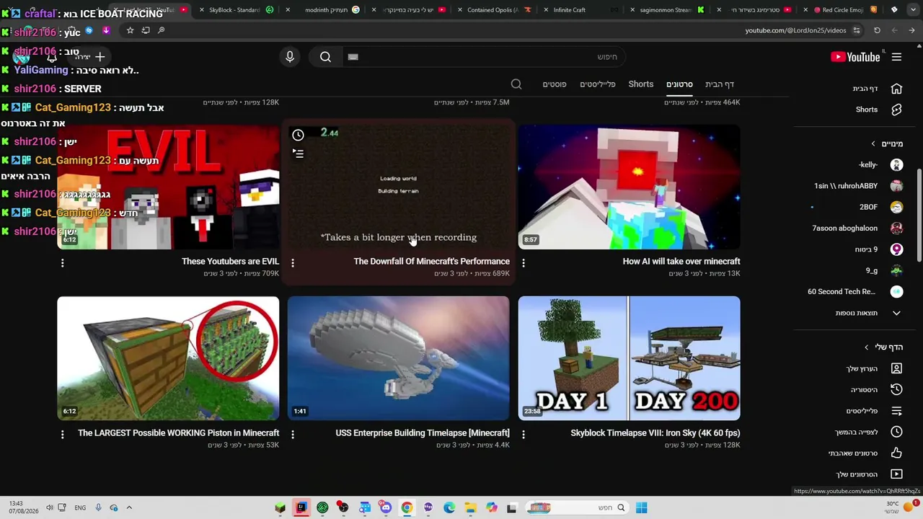Open options menu for USS Enterprise Building Timelapse
This screenshot has height=519, width=923.
click(x=293, y=435)
